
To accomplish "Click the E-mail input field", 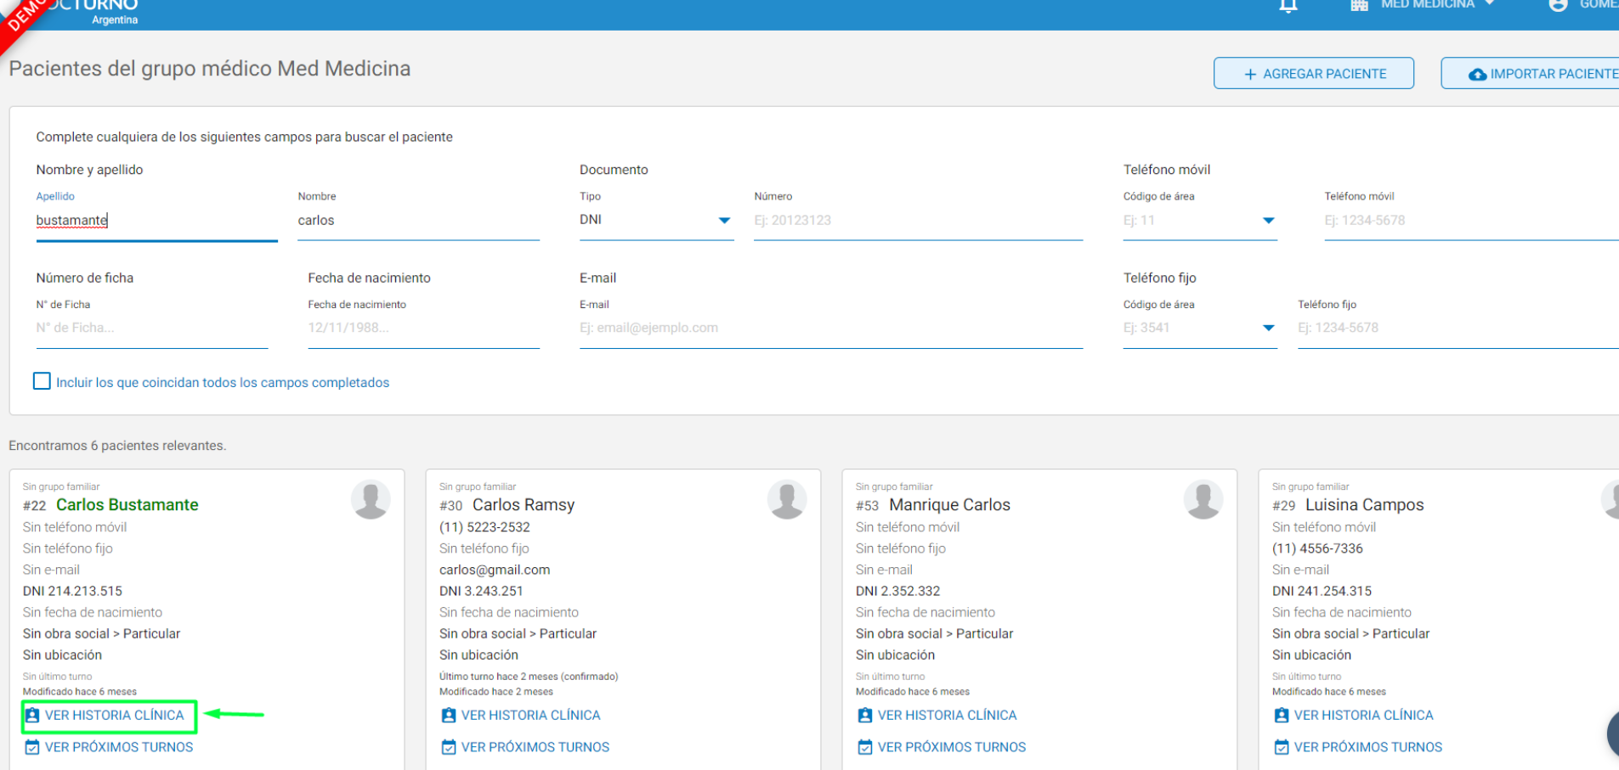I will (831, 328).
